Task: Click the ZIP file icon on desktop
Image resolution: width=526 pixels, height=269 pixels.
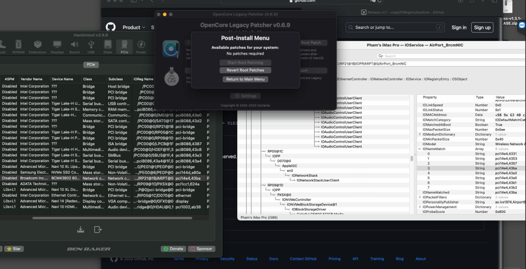Action: [x=509, y=7]
